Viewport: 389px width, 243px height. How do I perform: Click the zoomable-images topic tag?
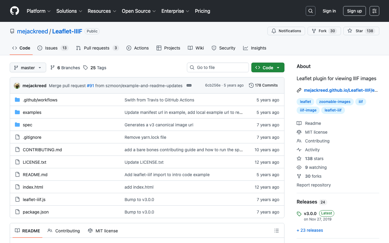[335, 102]
